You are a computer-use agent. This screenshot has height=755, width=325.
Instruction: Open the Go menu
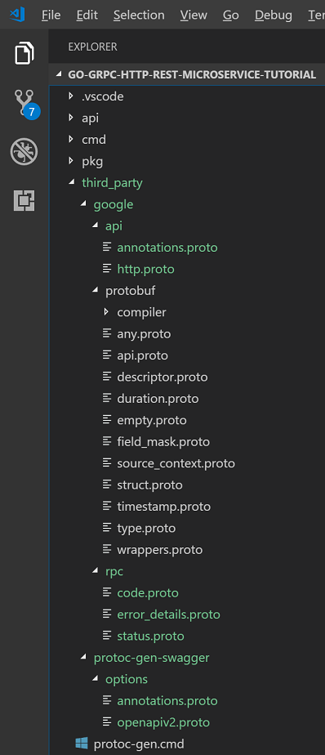coord(230,15)
